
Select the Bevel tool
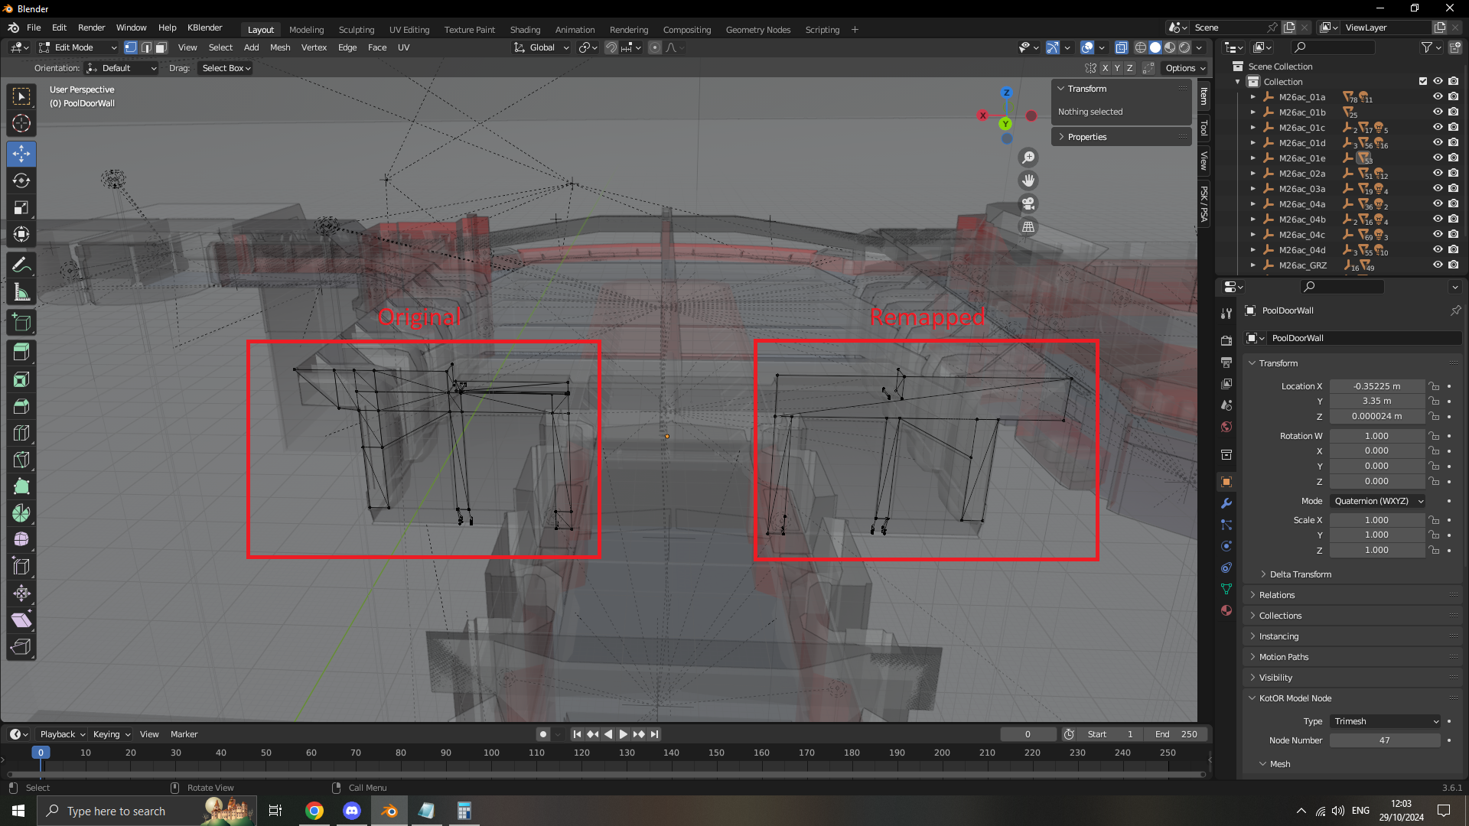(21, 406)
